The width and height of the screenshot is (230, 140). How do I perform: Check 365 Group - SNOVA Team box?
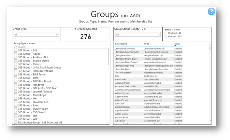click(x=15, y=109)
